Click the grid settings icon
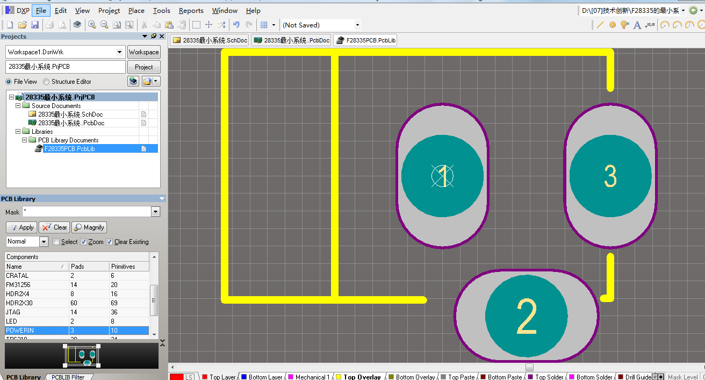Viewport: 705px width, 380px height. coord(264,25)
